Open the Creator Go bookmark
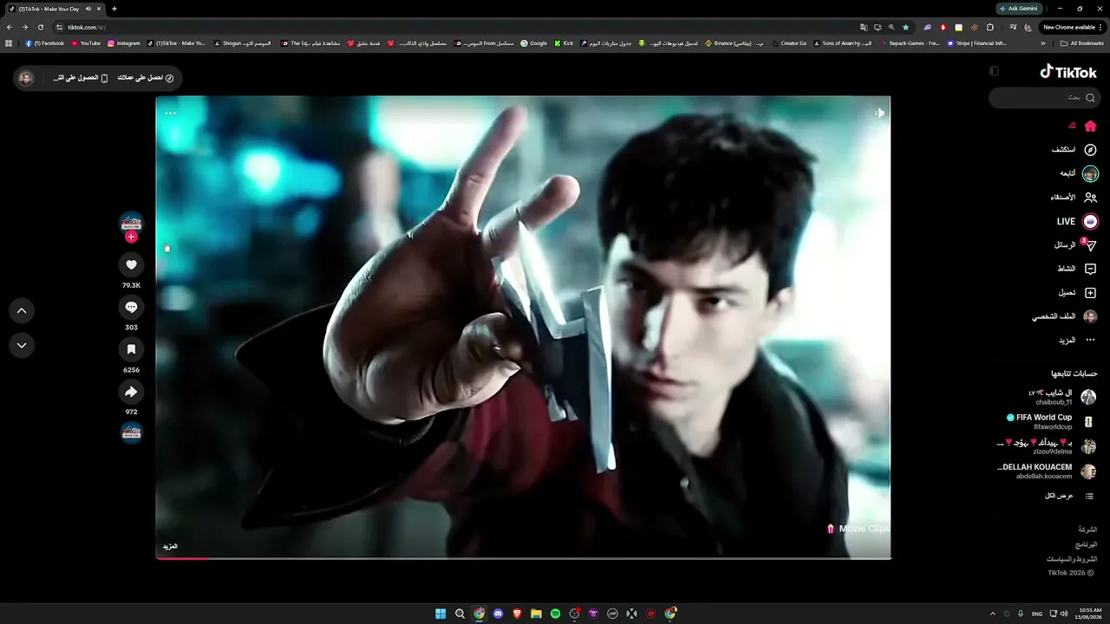Viewport: 1110px width, 624px height. pyautogui.click(x=789, y=43)
